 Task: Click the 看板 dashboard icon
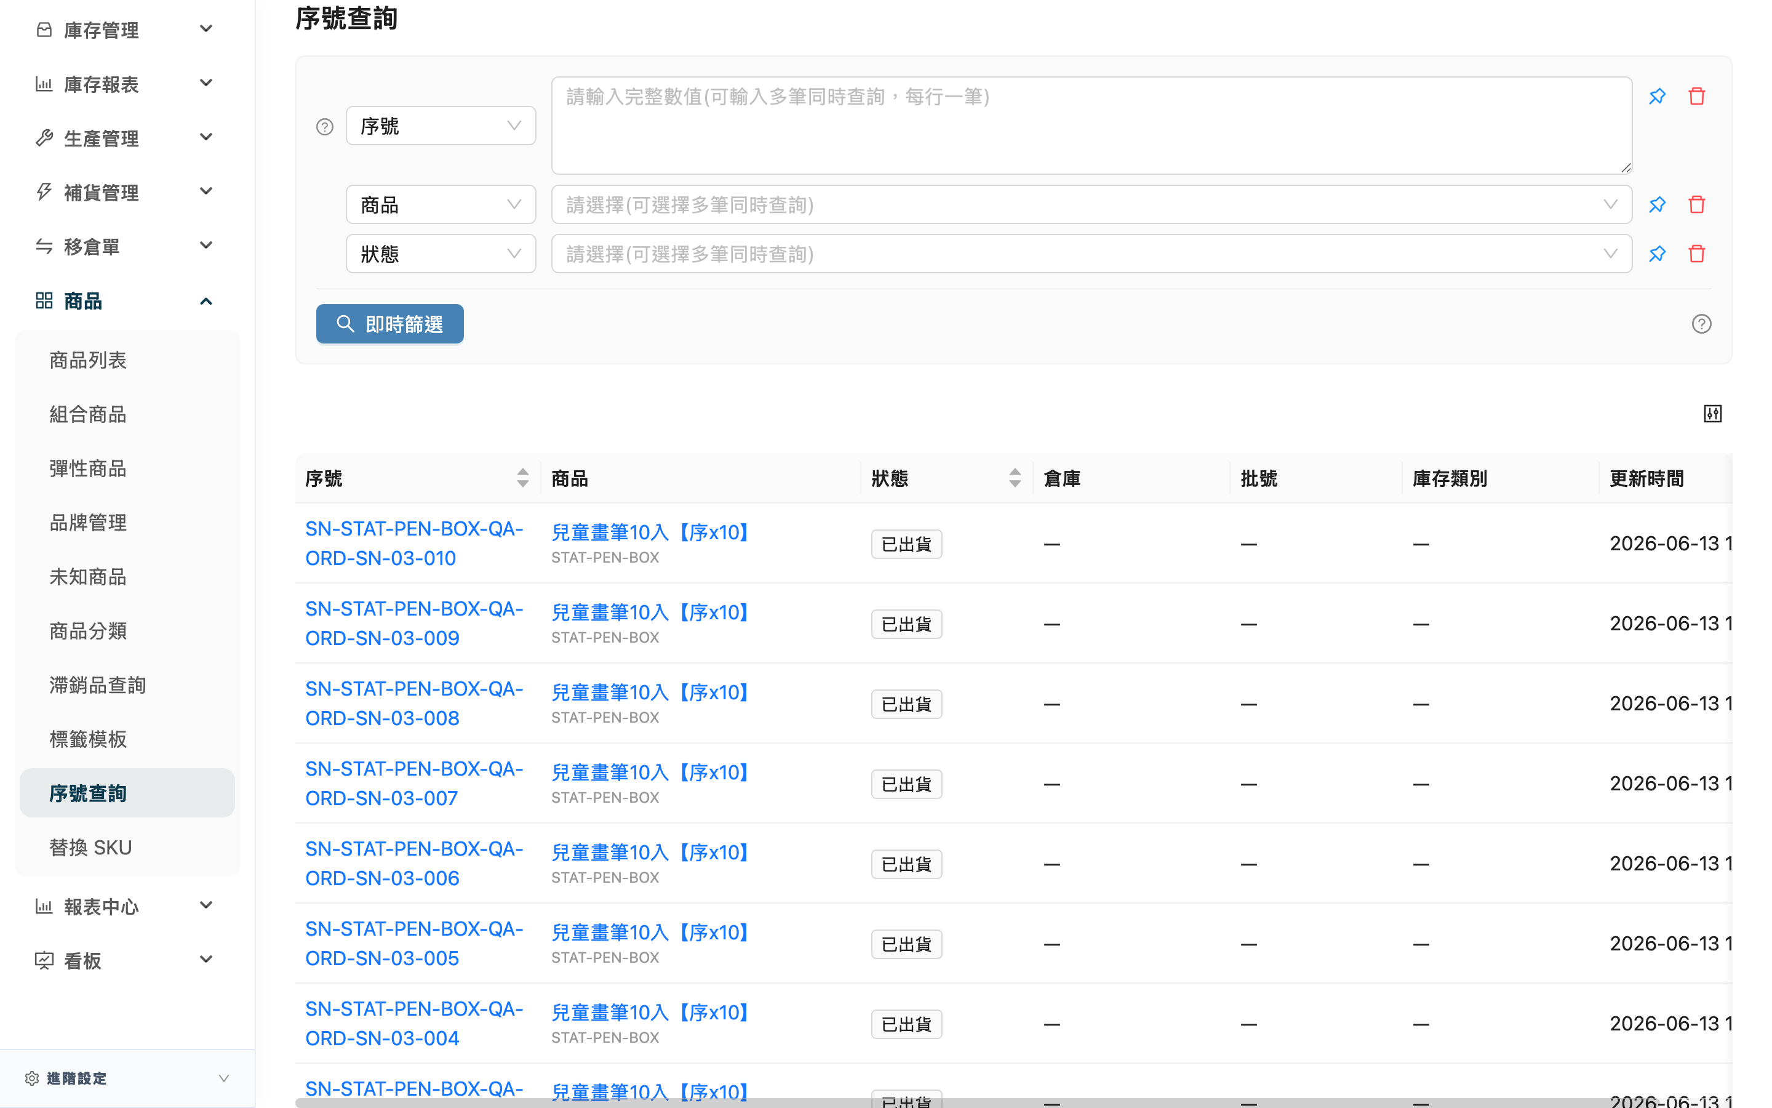[x=44, y=961]
